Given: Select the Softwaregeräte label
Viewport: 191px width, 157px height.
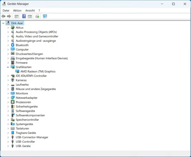Looking at the screenshot, I should (25, 111).
